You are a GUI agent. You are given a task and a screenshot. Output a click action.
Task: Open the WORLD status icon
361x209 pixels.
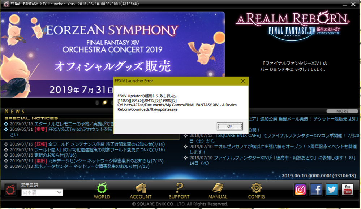[x=102, y=191]
